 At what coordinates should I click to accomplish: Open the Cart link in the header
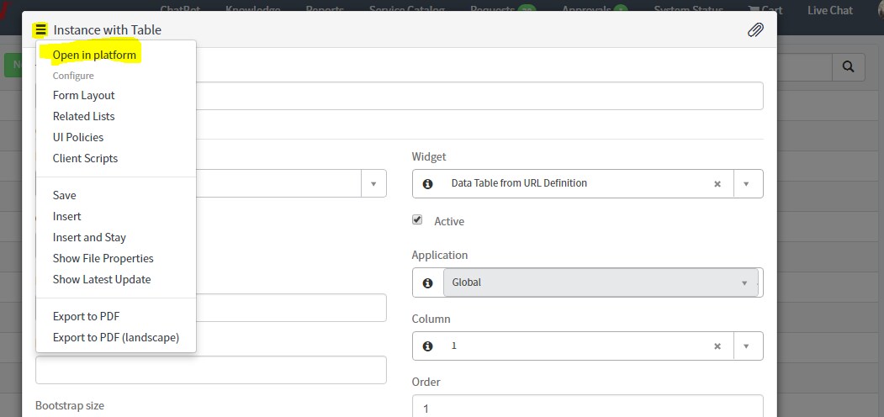(x=765, y=10)
